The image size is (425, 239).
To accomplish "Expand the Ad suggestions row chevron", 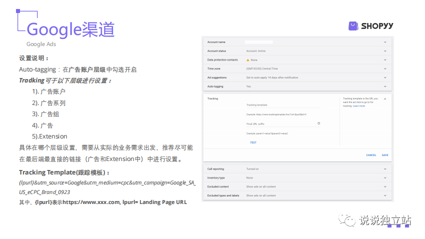I will [385, 77].
